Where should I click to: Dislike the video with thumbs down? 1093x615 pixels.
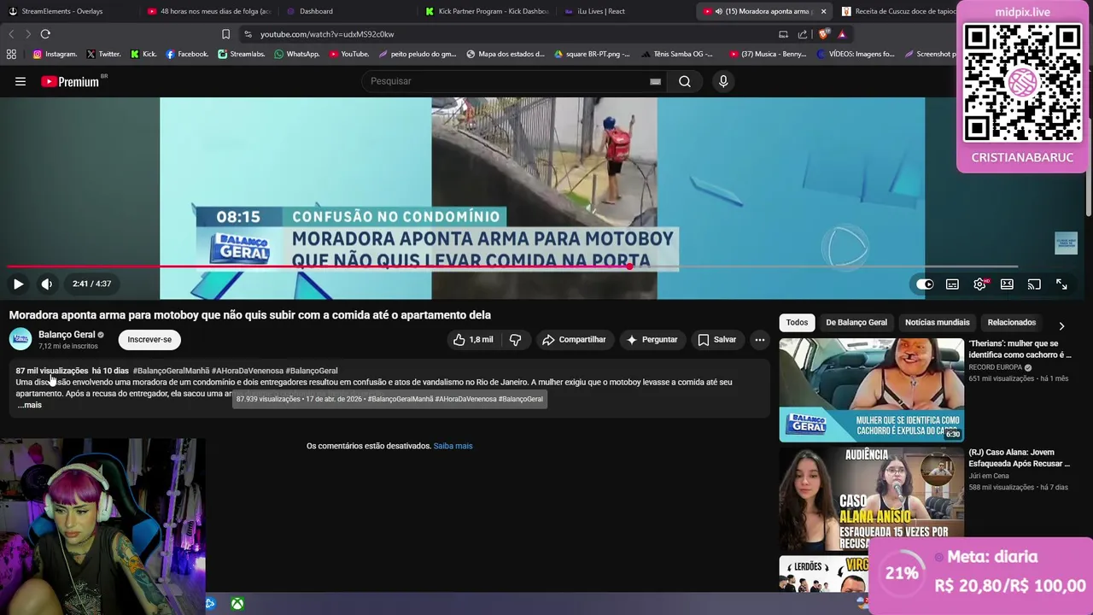click(515, 340)
